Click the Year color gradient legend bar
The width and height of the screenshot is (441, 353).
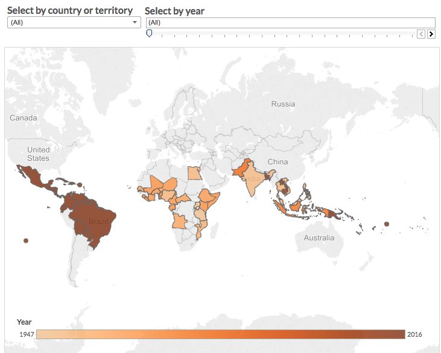(x=221, y=334)
